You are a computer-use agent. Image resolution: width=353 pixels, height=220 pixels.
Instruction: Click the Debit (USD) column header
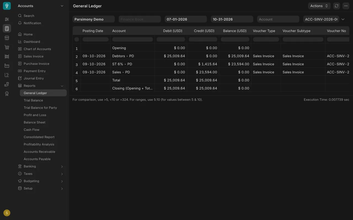point(171,31)
